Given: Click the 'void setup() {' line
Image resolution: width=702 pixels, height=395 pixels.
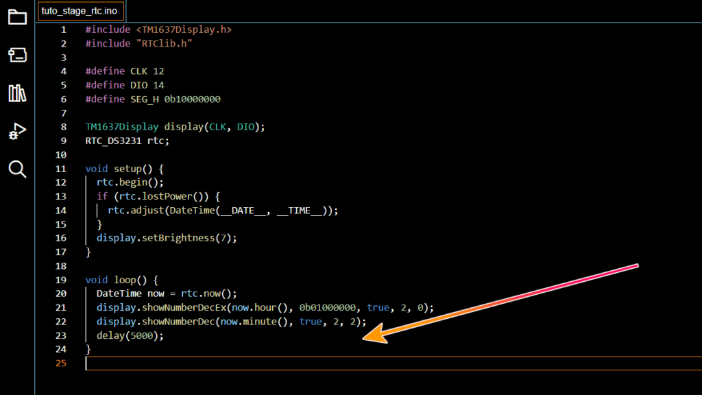Looking at the screenshot, I should click(125, 169).
